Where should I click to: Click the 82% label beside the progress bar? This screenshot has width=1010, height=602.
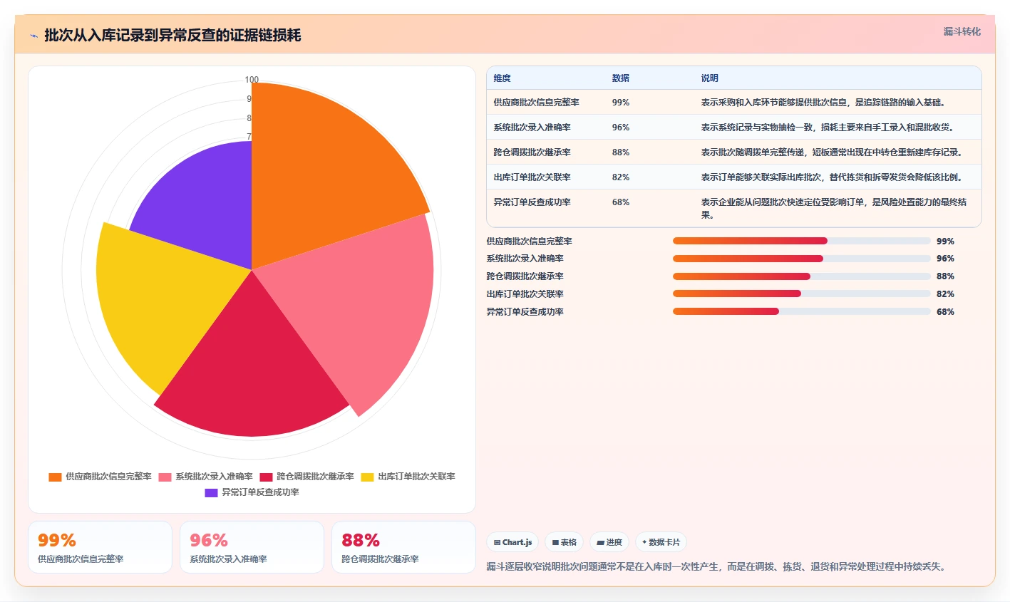pos(945,294)
